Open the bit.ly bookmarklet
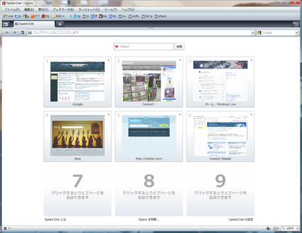 [x=147, y=16]
